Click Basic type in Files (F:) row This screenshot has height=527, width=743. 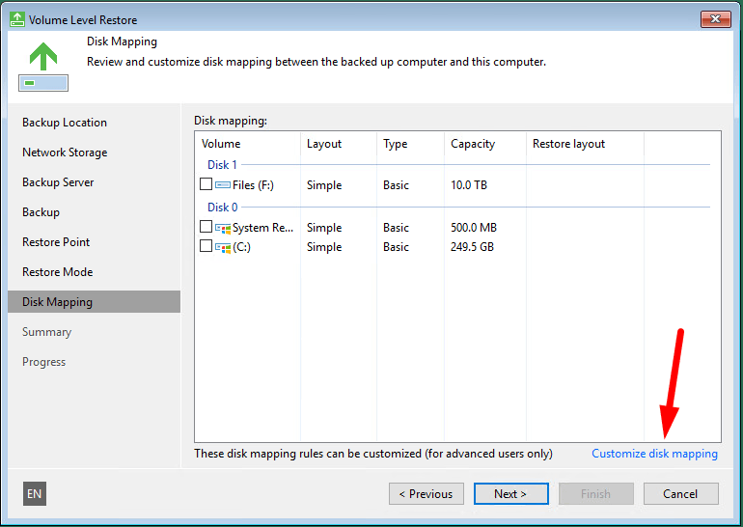point(396,184)
